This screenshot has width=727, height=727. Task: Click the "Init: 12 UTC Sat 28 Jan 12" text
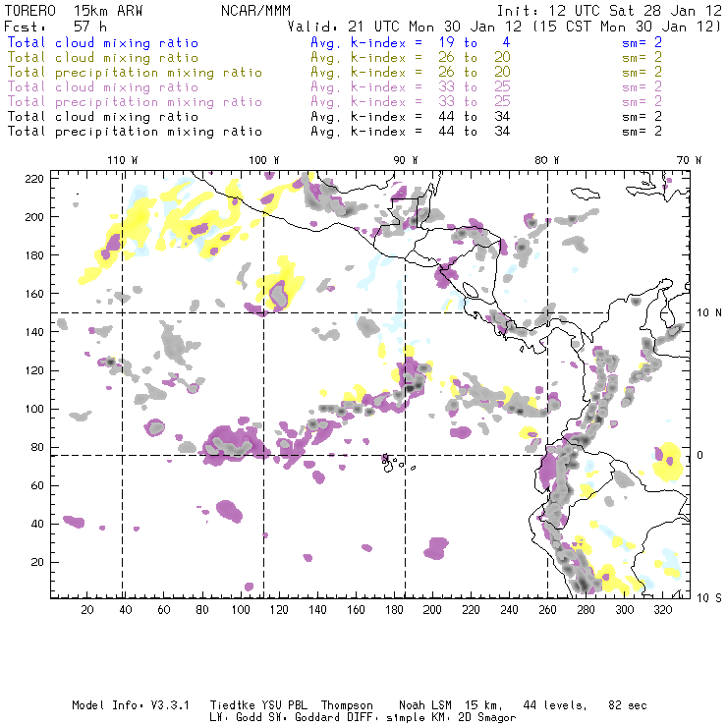coord(610,10)
